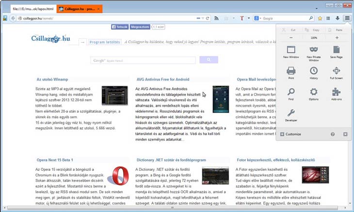Close the hamburger menu button
Screen dimensions: 354x212
pyautogui.click(x=347, y=18)
